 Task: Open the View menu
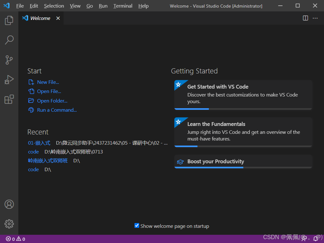coord(75,6)
